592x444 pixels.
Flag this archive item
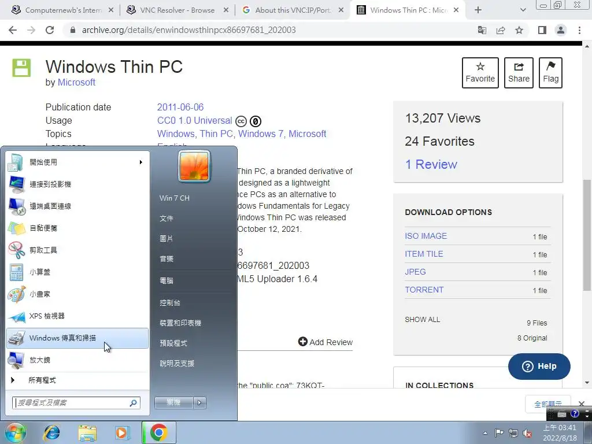tap(550, 73)
